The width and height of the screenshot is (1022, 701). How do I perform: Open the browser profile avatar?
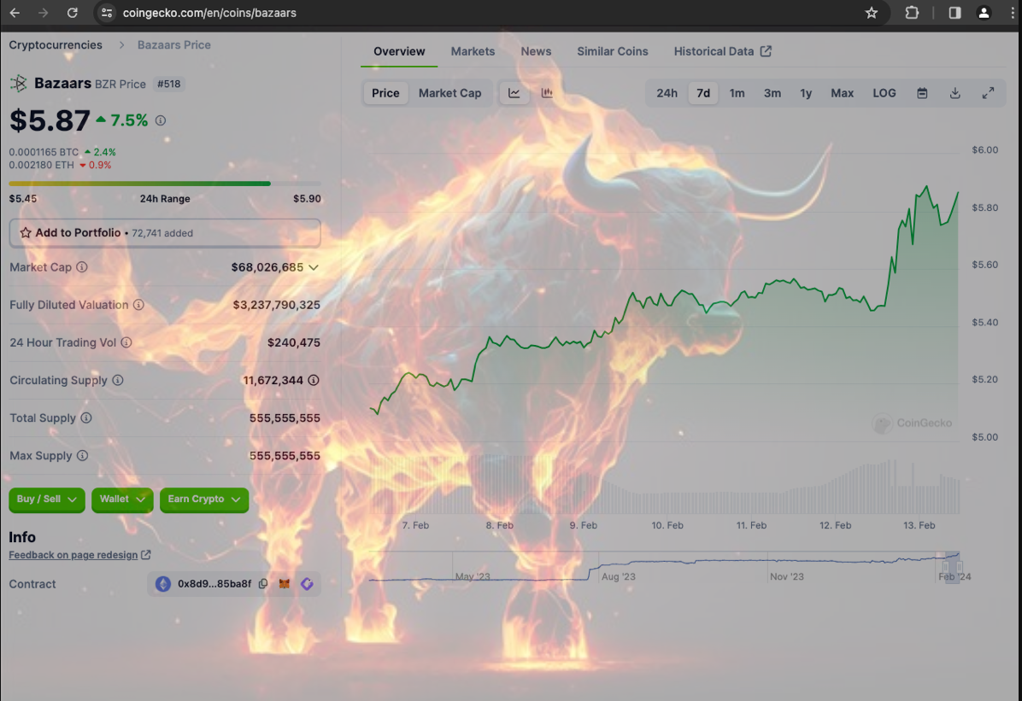tap(984, 12)
